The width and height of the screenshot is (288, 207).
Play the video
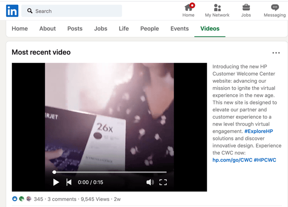[x=56, y=182]
